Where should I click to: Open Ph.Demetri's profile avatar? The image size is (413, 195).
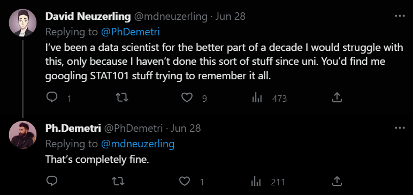point(22,135)
